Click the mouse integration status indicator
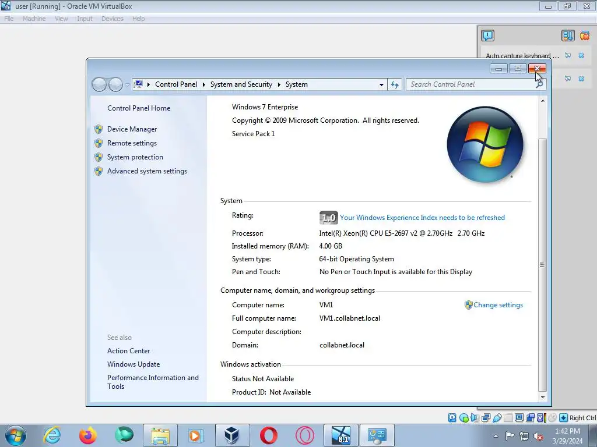The image size is (597, 447). [x=552, y=418]
